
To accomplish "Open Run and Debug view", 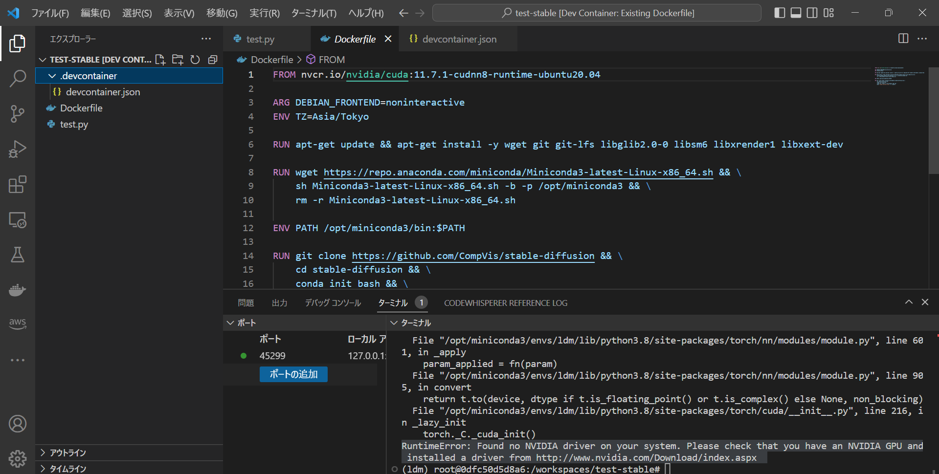I will (18, 149).
